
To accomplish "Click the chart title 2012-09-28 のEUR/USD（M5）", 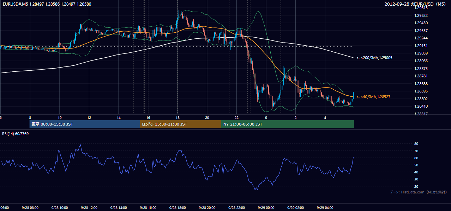I will [416, 4].
